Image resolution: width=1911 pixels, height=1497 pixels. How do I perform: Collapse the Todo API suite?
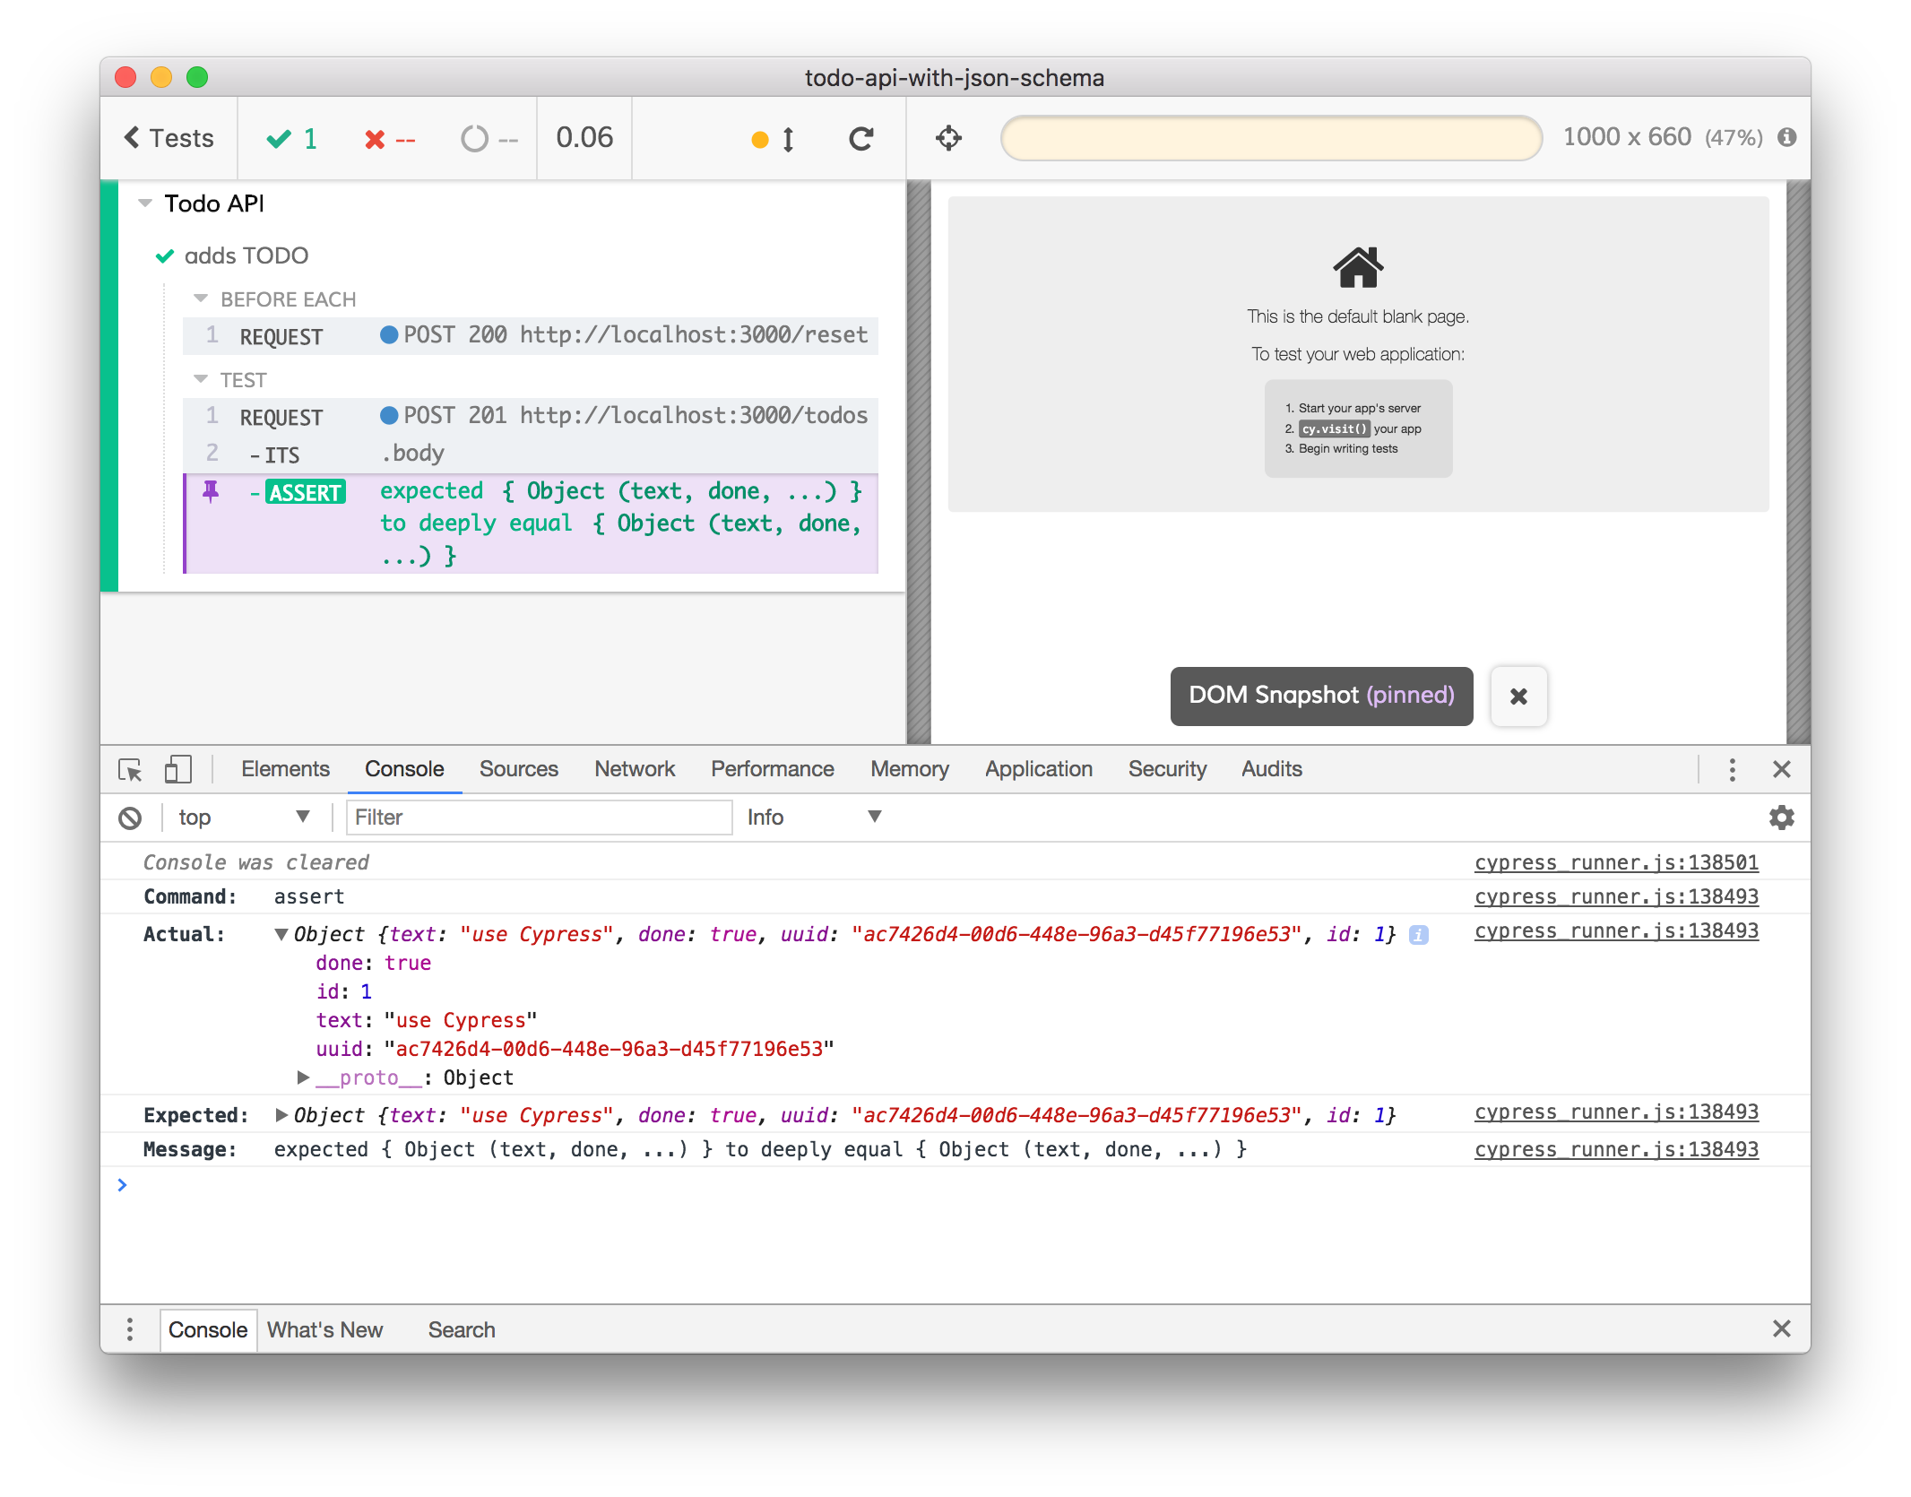click(x=145, y=203)
